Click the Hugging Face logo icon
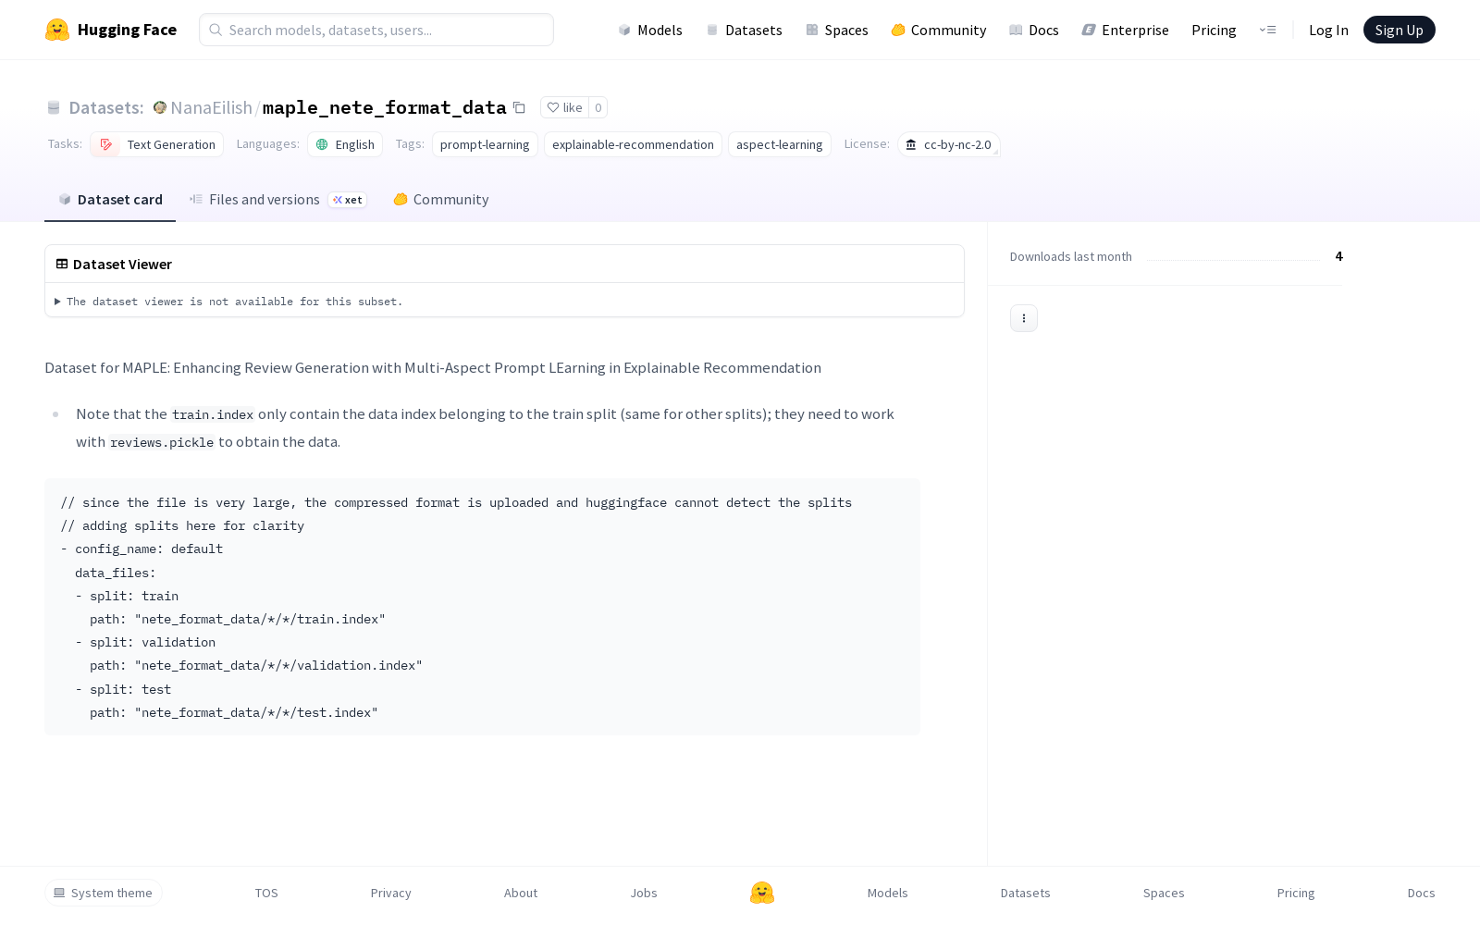The height and width of the screenshot is (925, 1480). pos(57,30)
